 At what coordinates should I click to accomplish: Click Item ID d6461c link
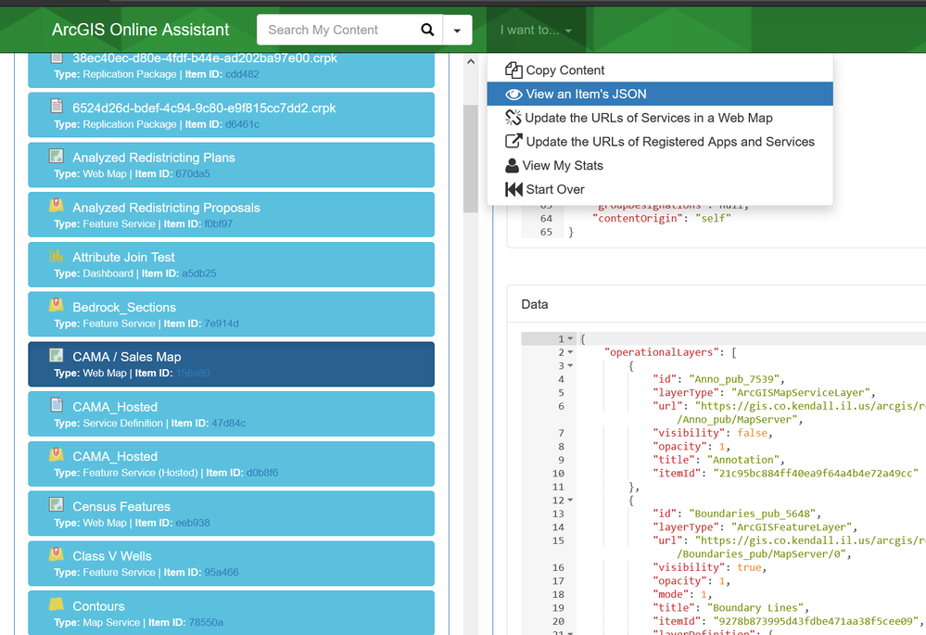point(242,124)
